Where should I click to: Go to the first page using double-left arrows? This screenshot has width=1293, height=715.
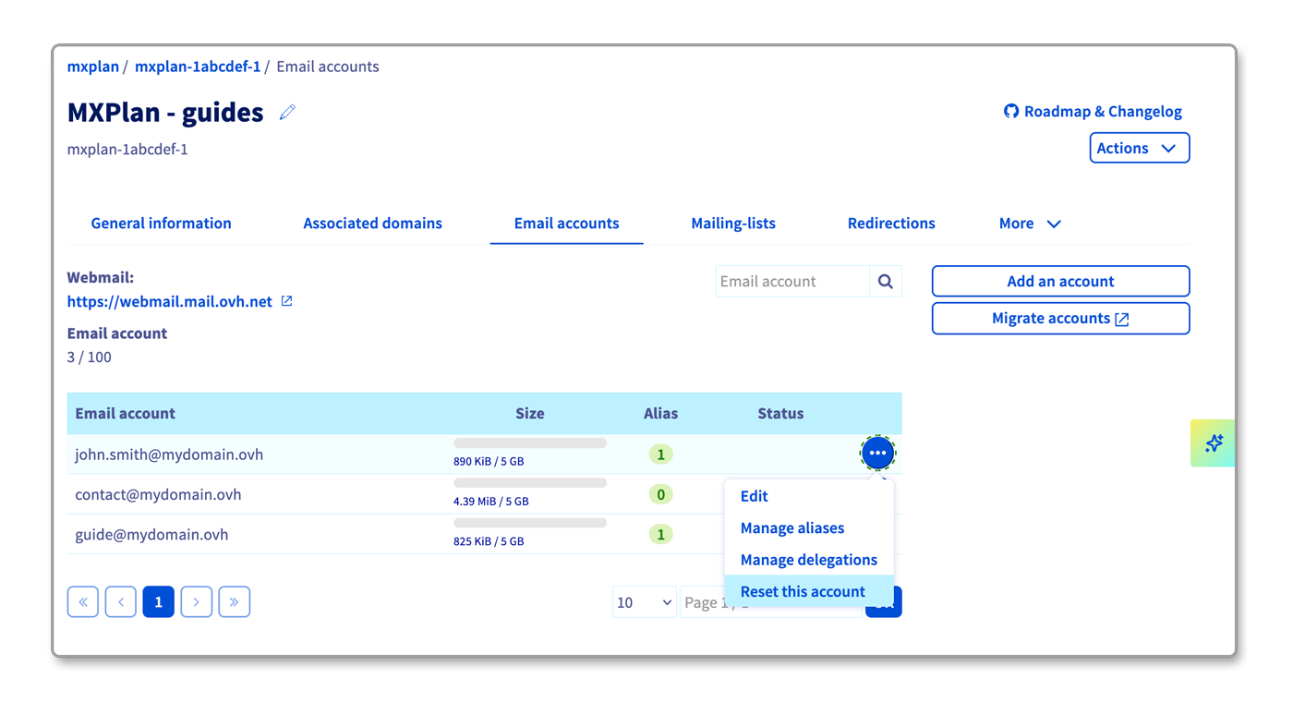(x=83, y=602)
